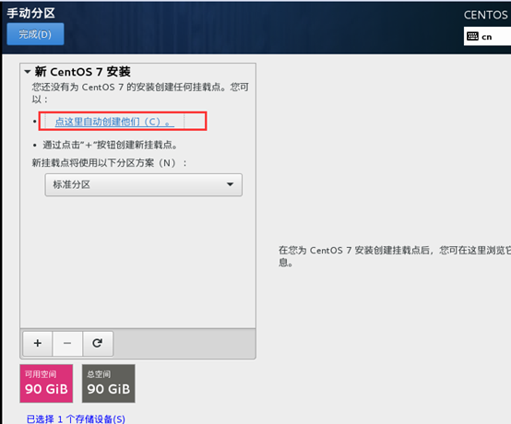Viewport: 511px width, 424px height.
Task: Click text 新挂载点将使用以下分区方案(N)
Action: (109, 162)
